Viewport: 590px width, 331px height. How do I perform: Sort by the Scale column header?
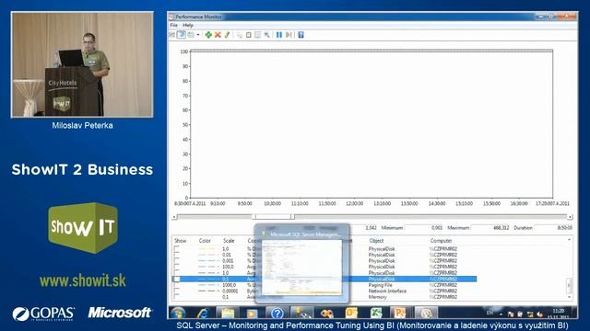click(x=229, y=241)
